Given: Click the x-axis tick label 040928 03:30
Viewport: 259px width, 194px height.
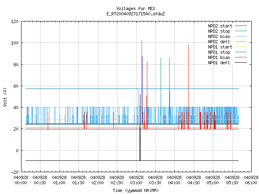Looking at the screenshot, I should 155,180.
